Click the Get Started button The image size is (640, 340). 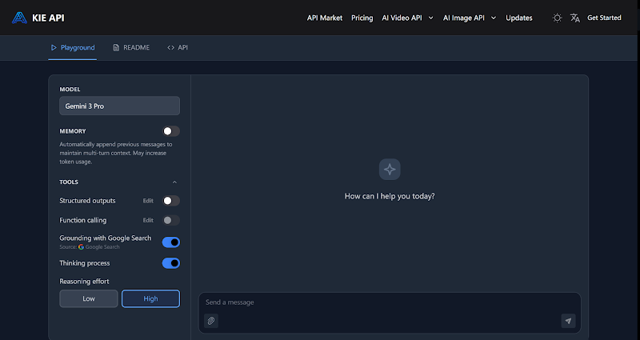[604, 18]
